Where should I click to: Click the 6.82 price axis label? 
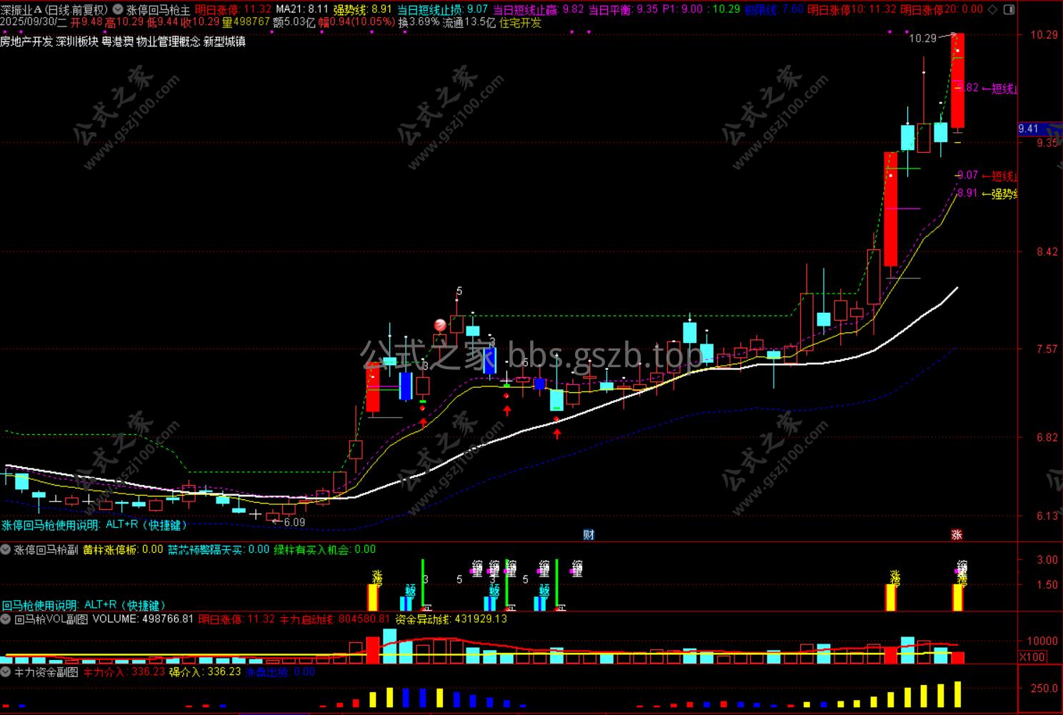1046,438
